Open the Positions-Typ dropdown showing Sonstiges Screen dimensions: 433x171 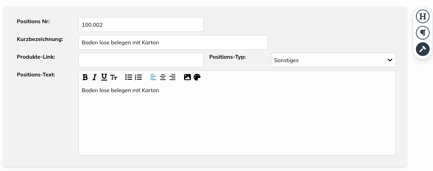pyautogui.click(x=333, y=60)
